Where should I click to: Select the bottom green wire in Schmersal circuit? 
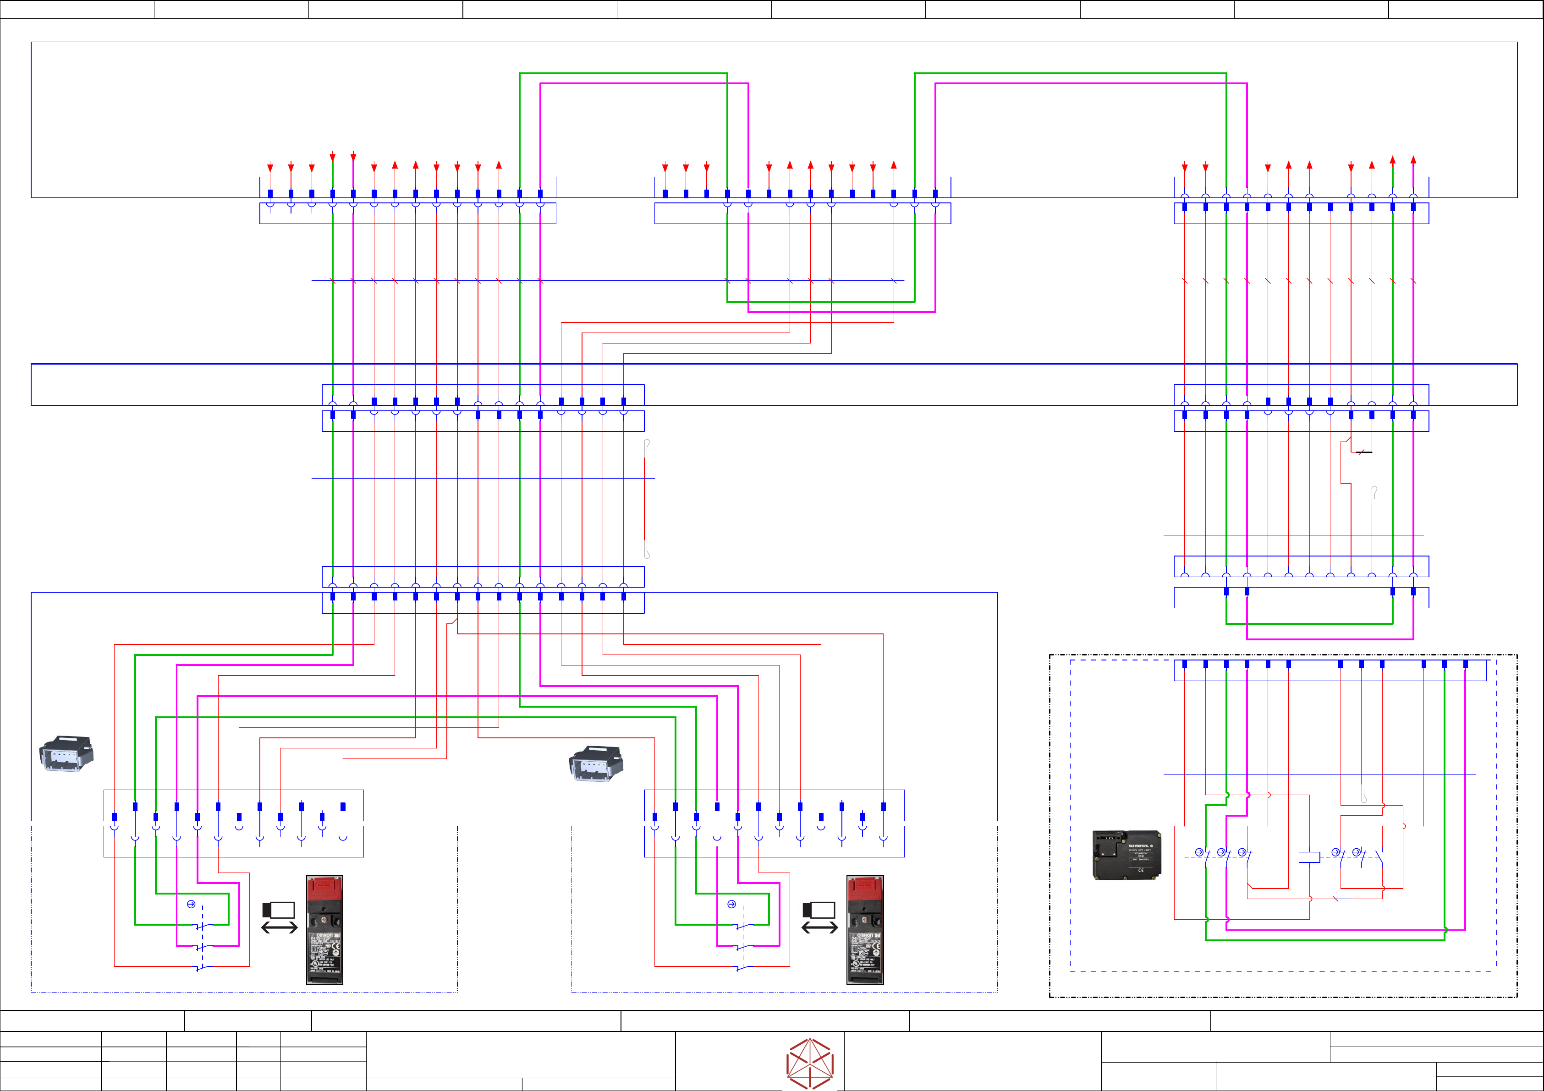tap(1325, 940)
